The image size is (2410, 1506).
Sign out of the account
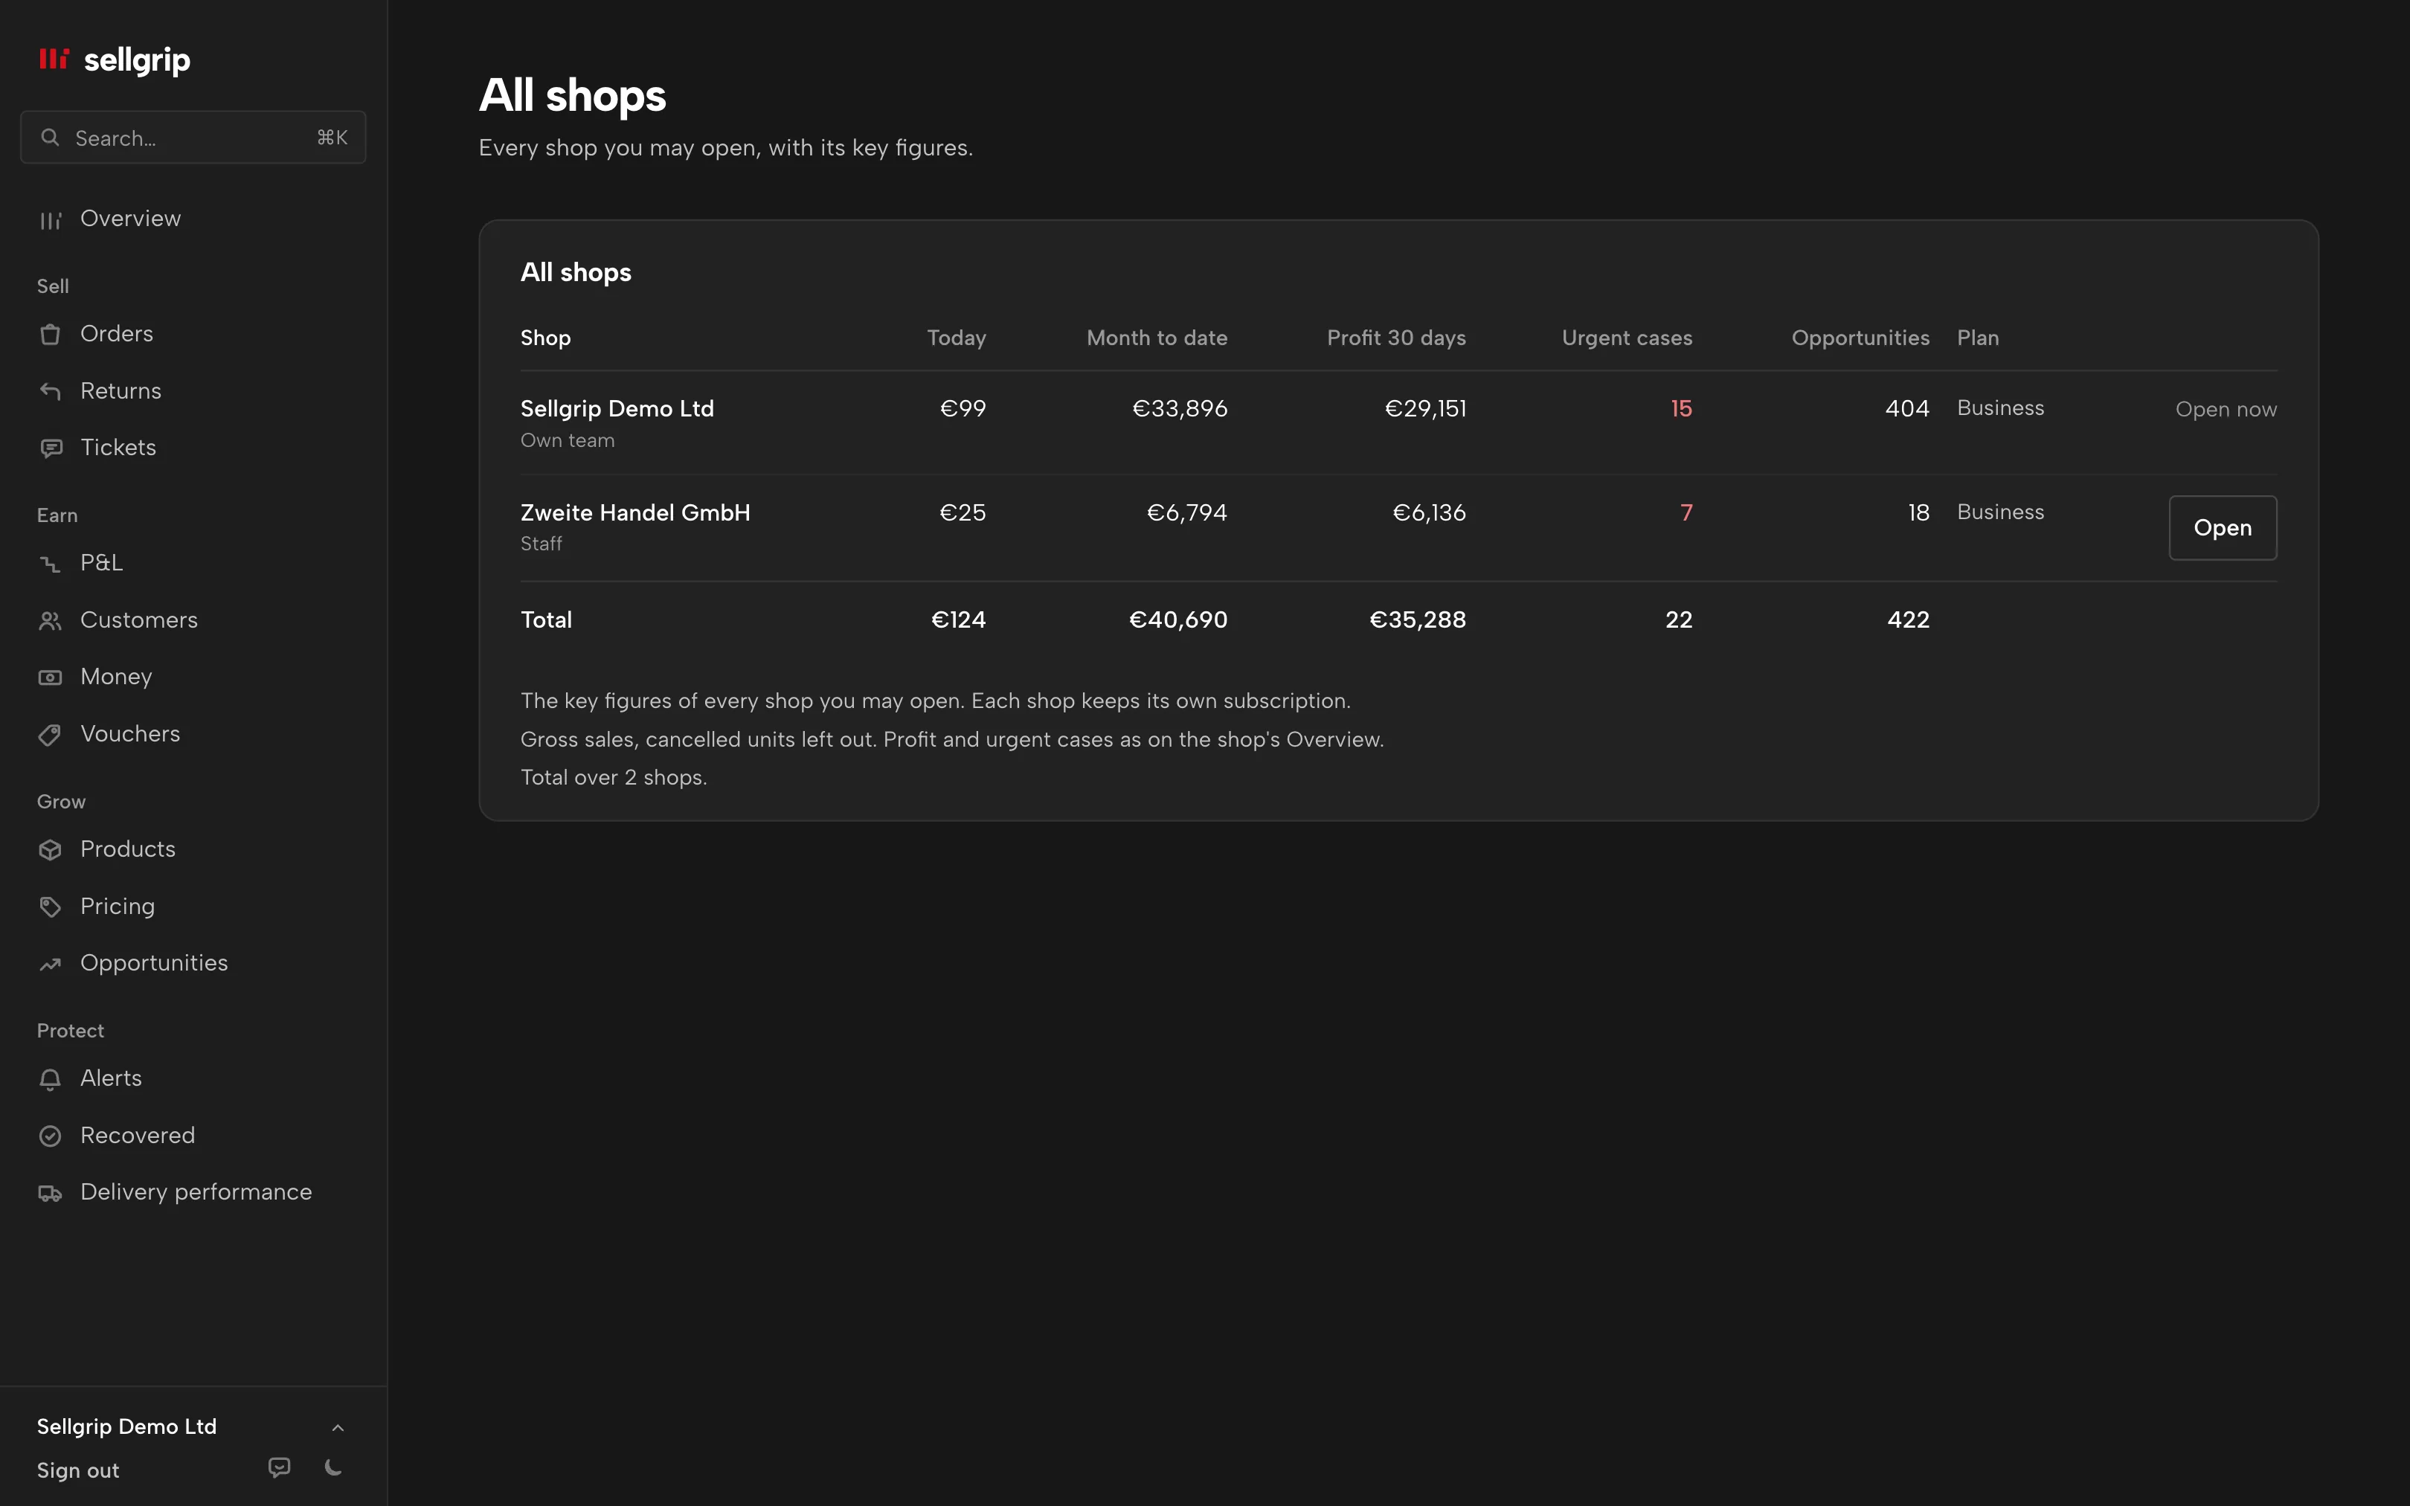(x=77, y=1470)
